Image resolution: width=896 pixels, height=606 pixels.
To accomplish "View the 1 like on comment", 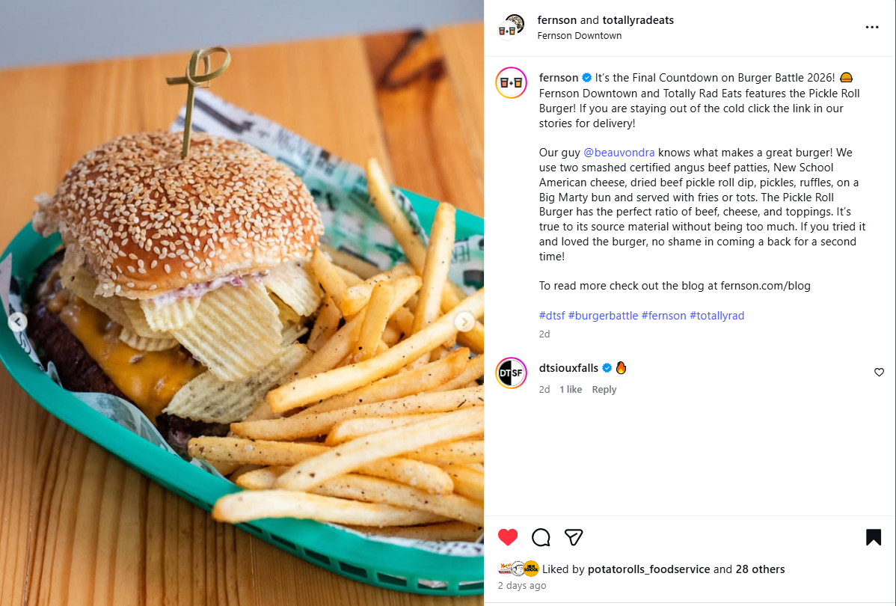I will coord(571,389).
